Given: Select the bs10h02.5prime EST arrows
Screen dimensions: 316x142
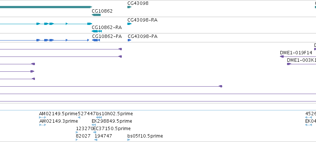Looking at the screenshot, I should [x=99, y=117].
